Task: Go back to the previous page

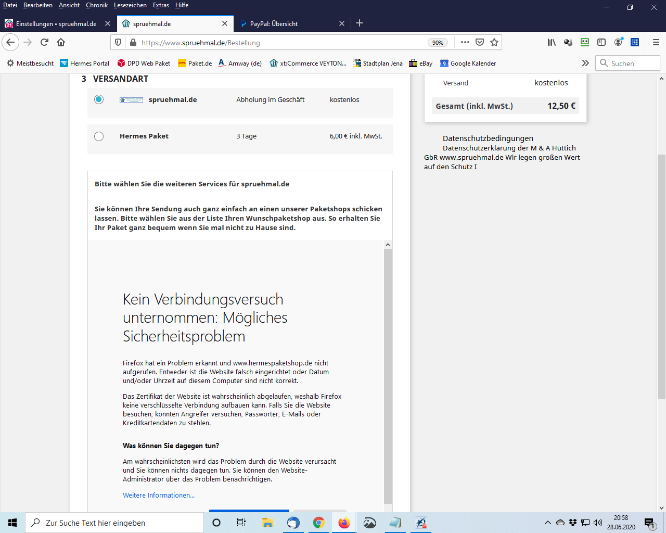Action: tap(10, 43)
